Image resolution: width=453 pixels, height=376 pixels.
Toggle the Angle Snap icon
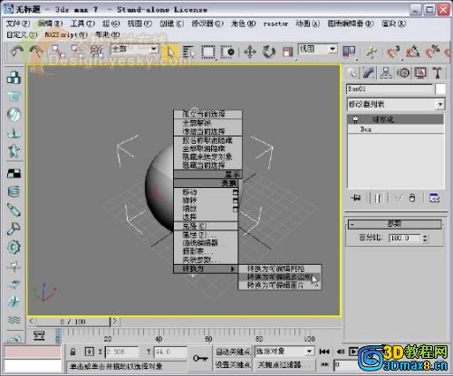click(x=413, y=52)
